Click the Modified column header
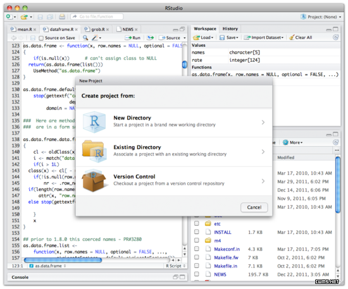 point(285,157)
